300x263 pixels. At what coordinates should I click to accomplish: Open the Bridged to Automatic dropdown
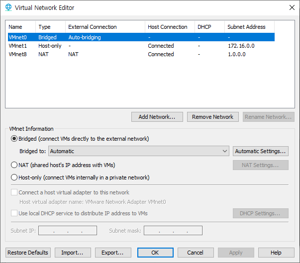139,151
